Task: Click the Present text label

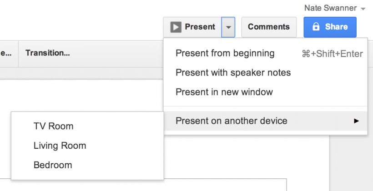Action: coord(200,27)
